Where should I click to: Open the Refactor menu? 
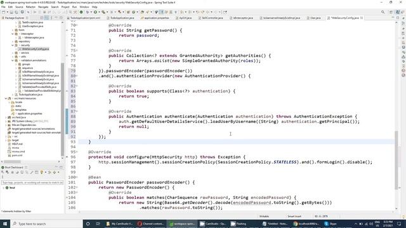tap(30, 7)
